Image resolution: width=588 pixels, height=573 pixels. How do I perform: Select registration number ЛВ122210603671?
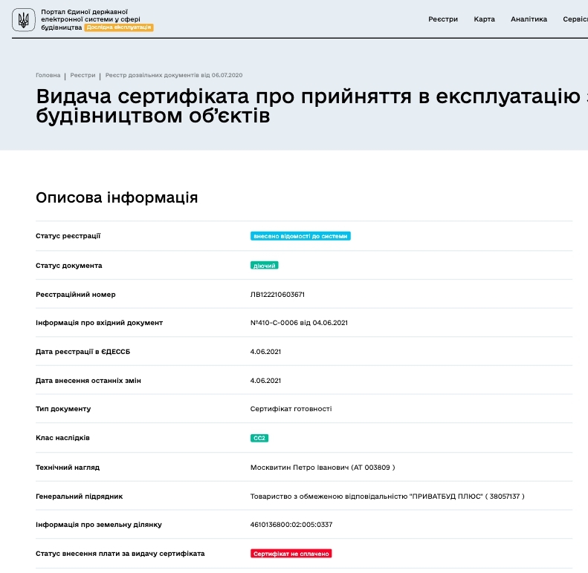click(277, 295)
